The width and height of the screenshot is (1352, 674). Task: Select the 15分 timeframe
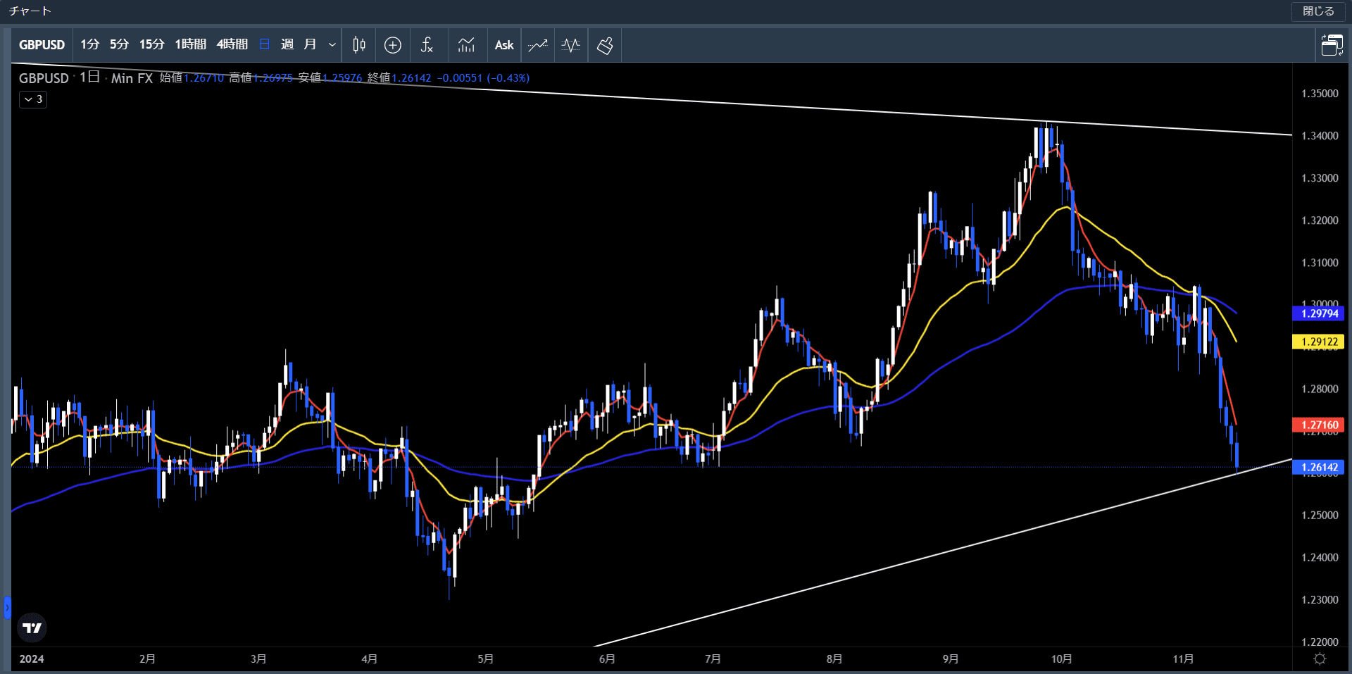coord(151,45)
